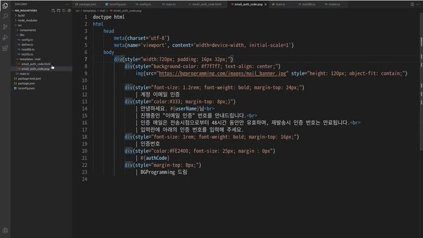Click the mail breadcrumb segment
This screenshot has height=238, width=423.
pyautogui.click(x=102, y=11)
